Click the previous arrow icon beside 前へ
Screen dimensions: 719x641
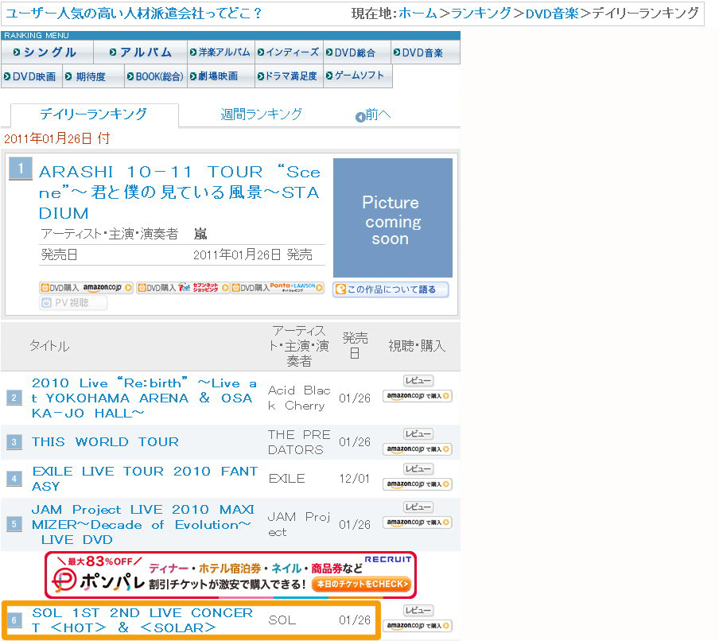(x=360, y=117)
